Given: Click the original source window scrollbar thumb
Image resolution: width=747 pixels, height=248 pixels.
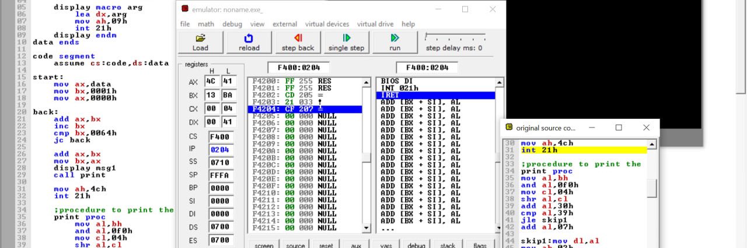Looking at the screenshot, I should point(651,189).
